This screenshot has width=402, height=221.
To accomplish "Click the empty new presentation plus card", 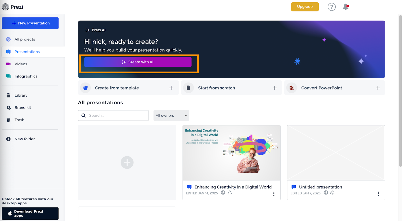I will [127, 163].
